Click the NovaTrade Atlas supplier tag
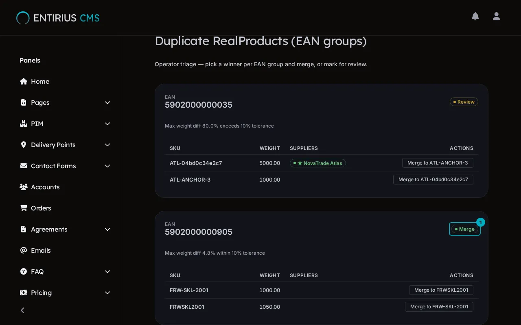This screenshot has width=521, height=325. pos(318,163)
